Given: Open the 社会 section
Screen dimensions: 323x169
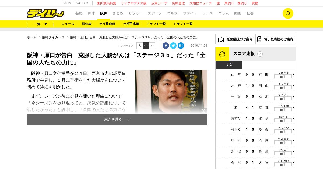Looking at the screenshot, I should [250, 13].
